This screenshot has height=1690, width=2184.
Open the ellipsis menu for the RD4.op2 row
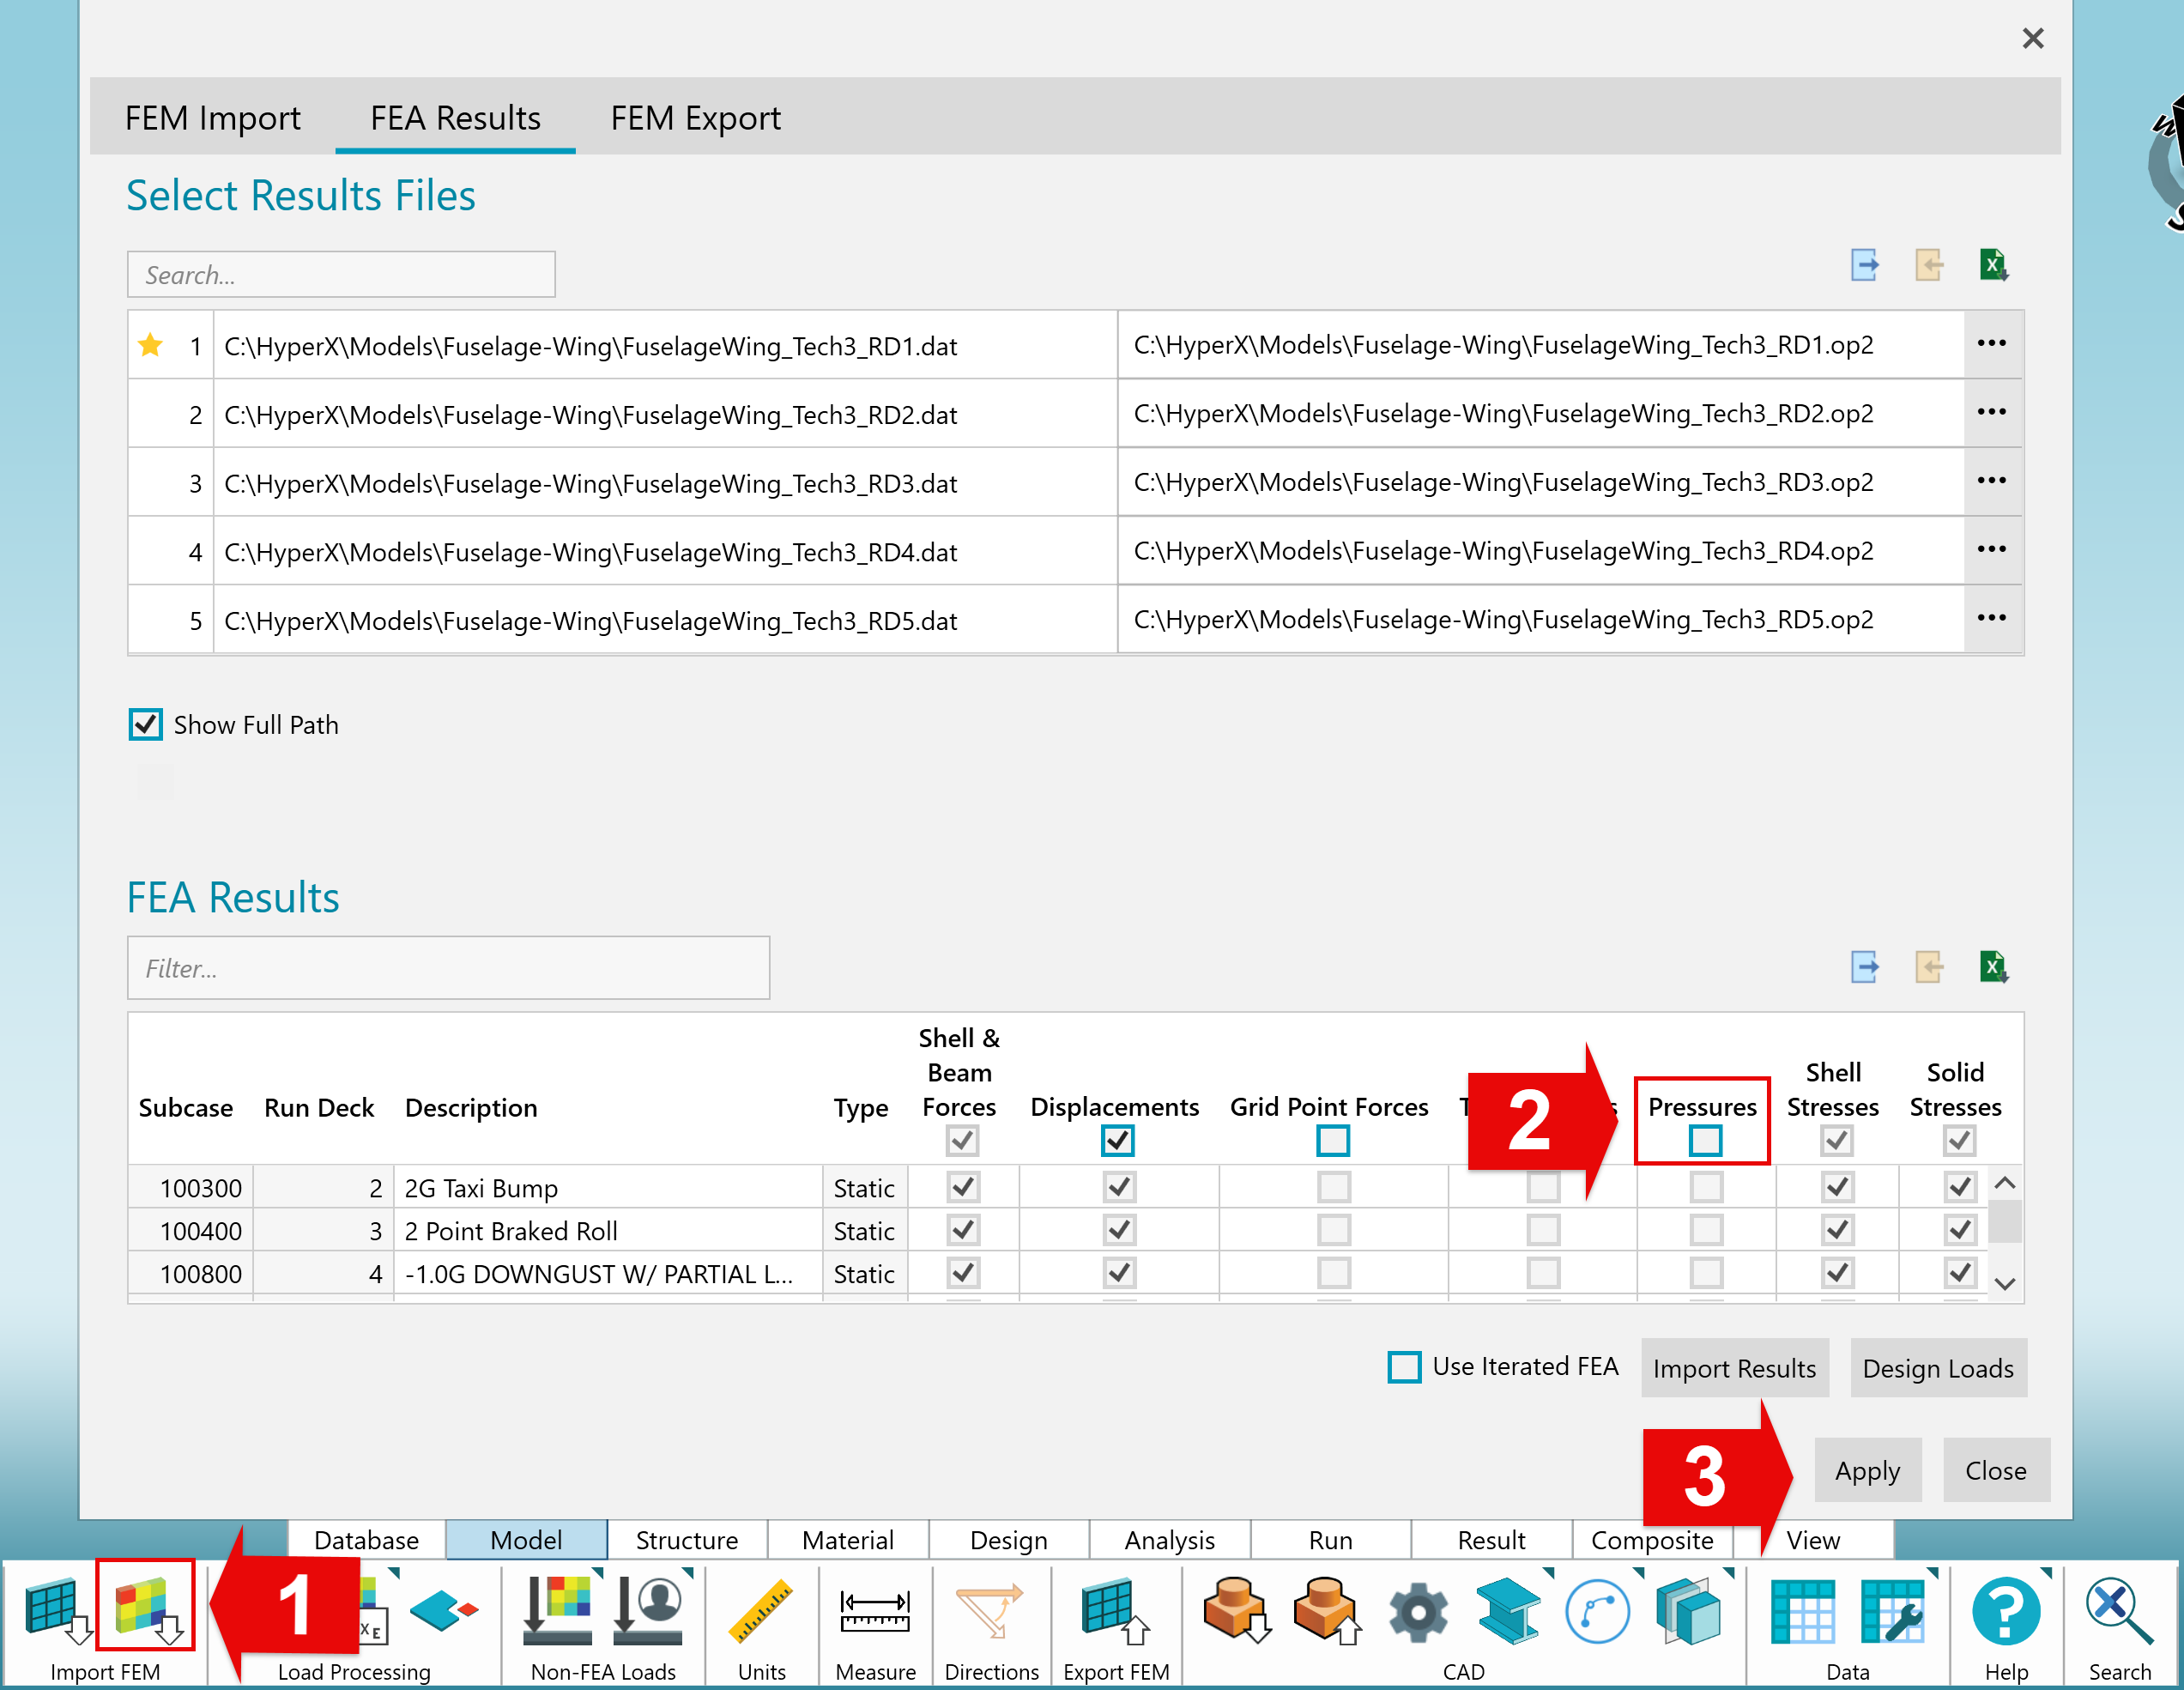pos(1991,550)
